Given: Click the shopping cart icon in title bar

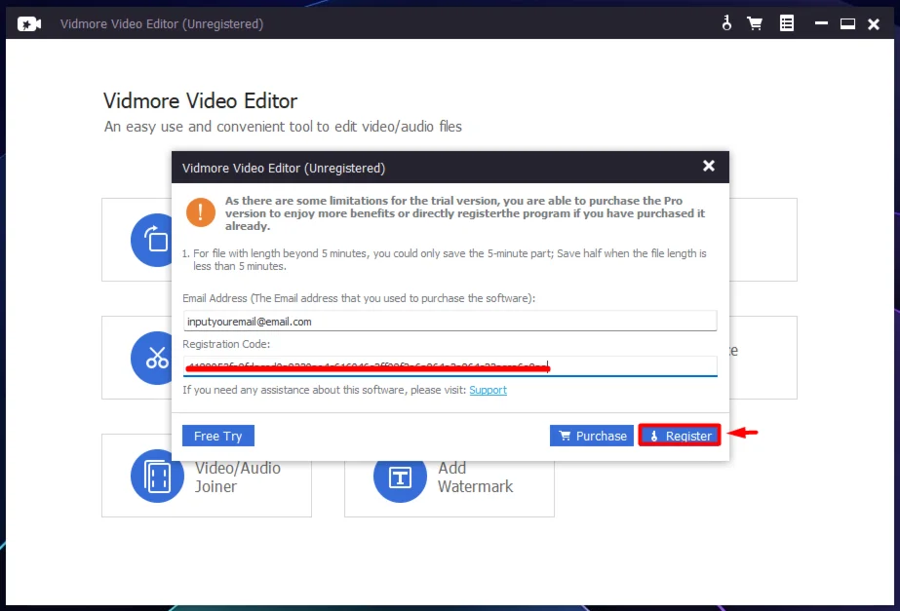Looking at the screenshot, I should [755, 23].
